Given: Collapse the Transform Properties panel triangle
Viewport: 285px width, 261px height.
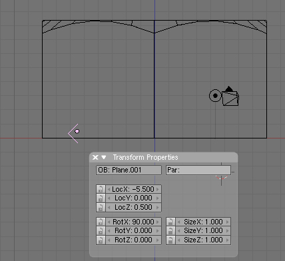Looking at the screenshot, I should (104, 157).
